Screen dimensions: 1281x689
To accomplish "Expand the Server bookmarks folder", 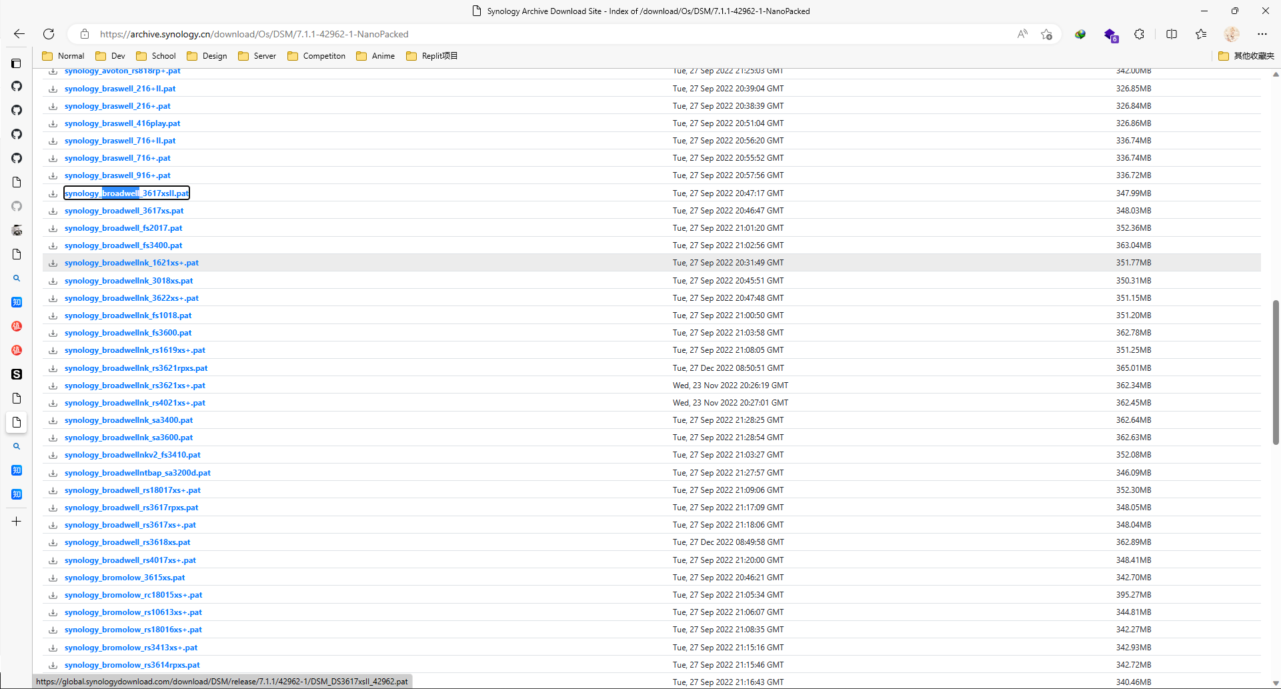I will tap(257, 56).
